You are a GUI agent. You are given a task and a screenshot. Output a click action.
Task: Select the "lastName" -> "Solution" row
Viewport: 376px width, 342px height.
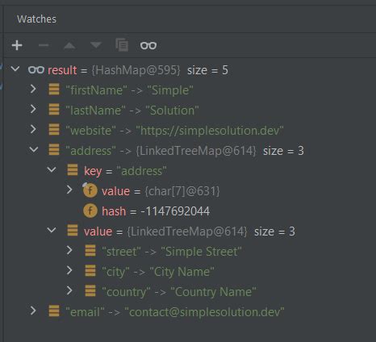(x=190, y=111)
